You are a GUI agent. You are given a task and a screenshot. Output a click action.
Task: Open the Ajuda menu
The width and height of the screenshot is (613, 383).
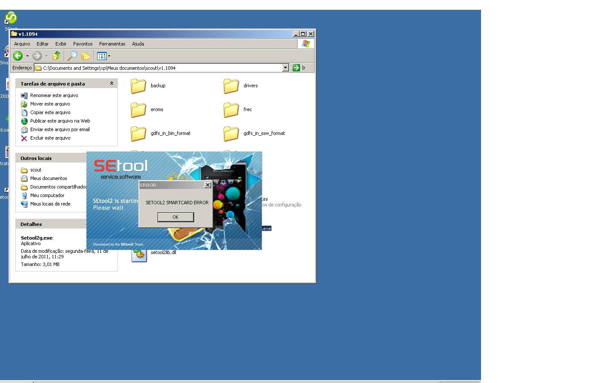coord(138,44)
